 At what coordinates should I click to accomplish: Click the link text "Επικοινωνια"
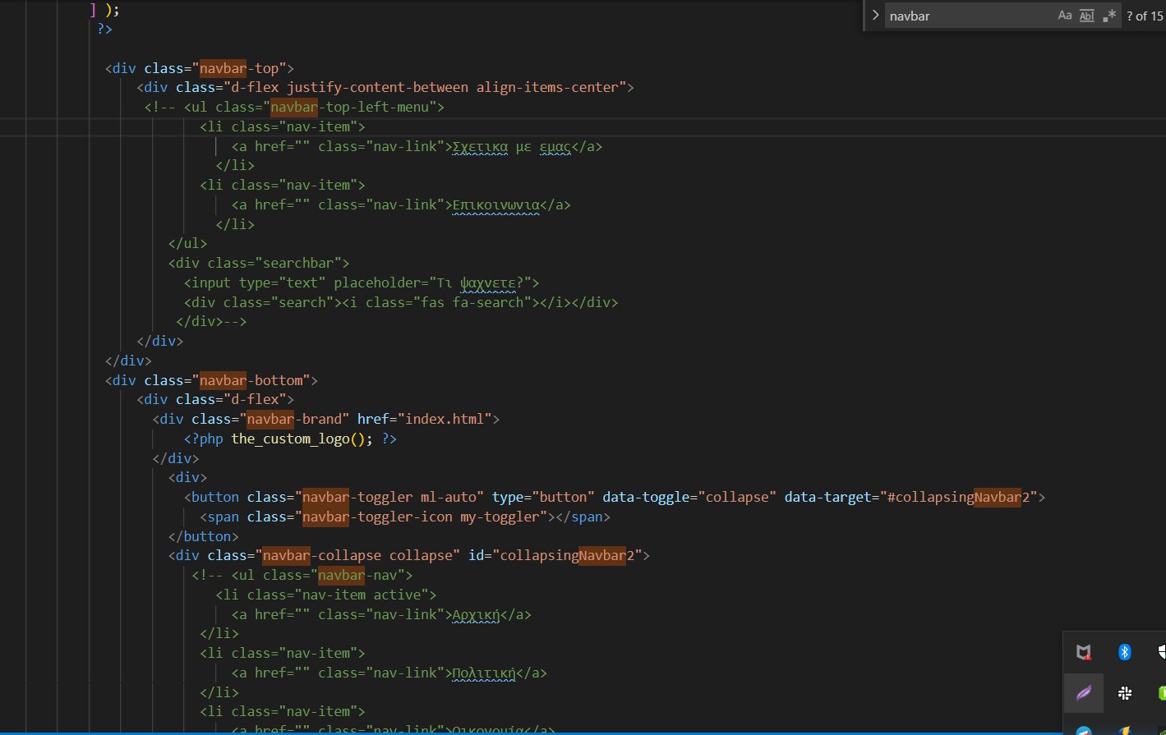tap(496, 204)
